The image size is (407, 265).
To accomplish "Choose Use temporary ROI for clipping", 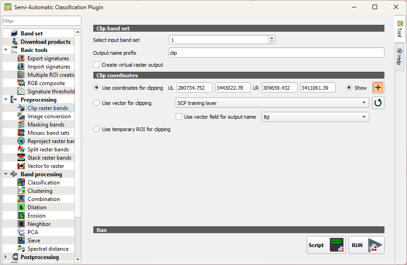I will click(x=97, y=129).
